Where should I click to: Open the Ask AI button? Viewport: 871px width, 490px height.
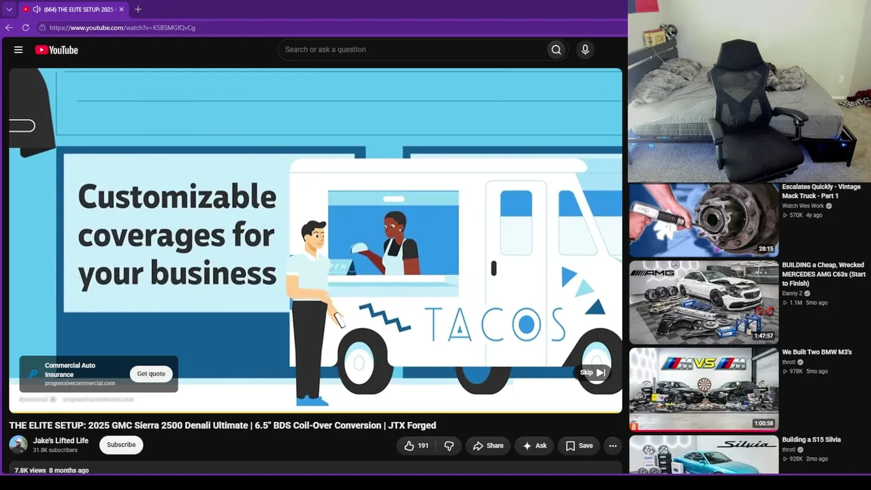tap(534, 446)
